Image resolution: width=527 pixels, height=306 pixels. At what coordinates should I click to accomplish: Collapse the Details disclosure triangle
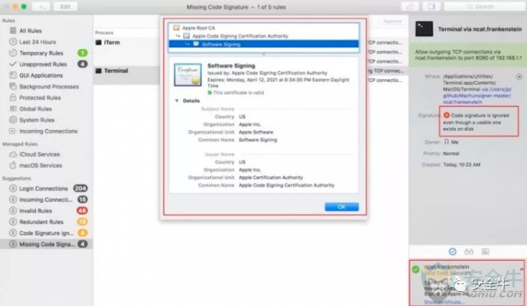pyautogui.click(x=177, y=101)
